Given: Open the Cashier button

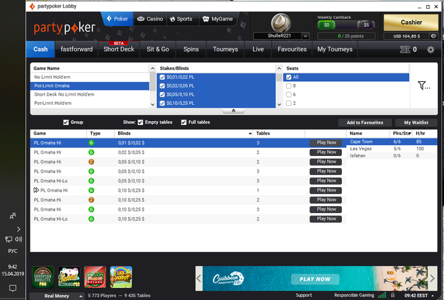Looking at the screenshot, I should (411, 22).
